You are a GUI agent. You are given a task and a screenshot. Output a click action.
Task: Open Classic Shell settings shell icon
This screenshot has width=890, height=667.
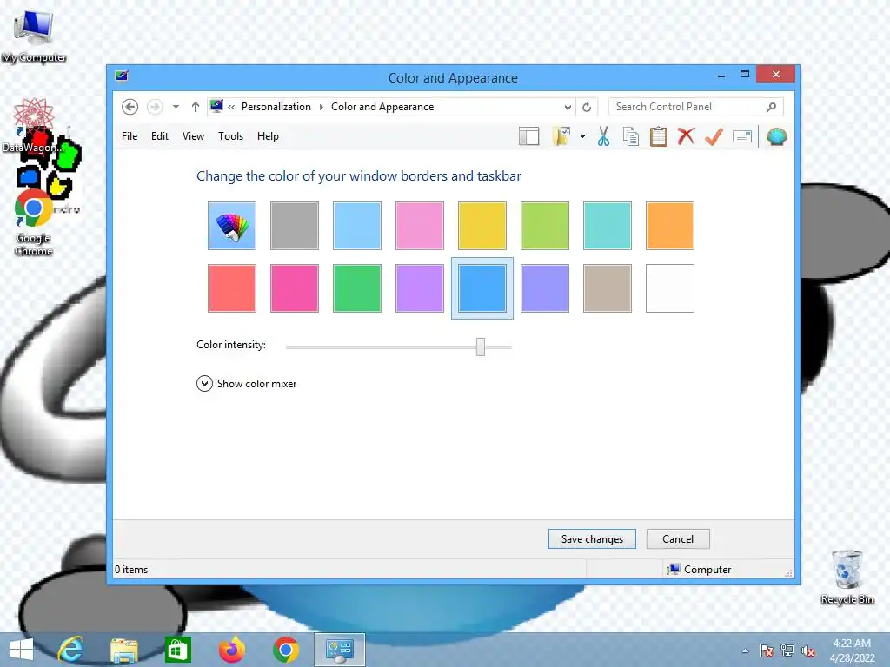(x=776, y=136)
